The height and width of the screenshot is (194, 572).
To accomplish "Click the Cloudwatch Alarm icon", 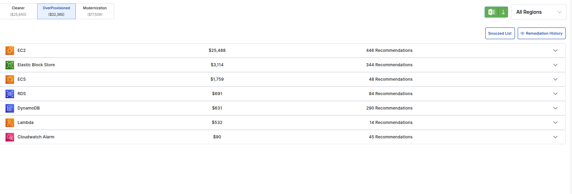I will pos(10,137).
